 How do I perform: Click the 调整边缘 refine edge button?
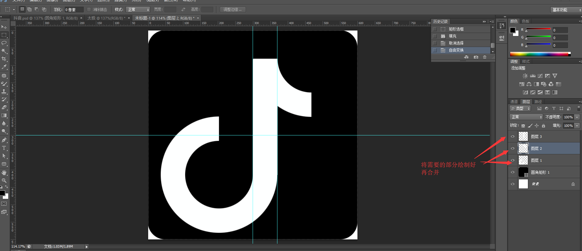coord(232,10)
